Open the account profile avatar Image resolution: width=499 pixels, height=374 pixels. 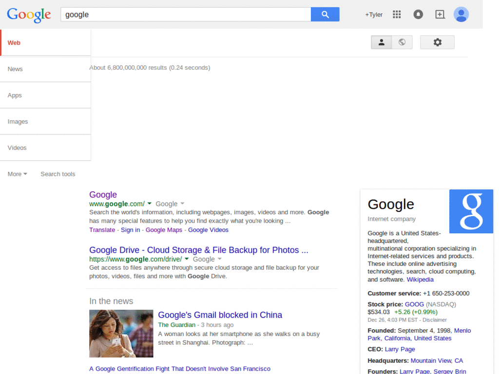coord(461,14)
